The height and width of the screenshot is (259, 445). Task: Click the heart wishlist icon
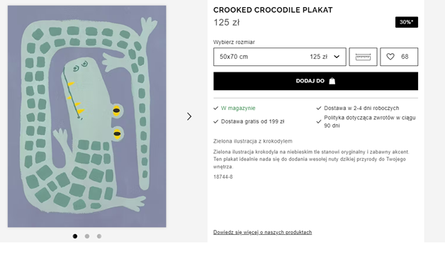(390, 57)
